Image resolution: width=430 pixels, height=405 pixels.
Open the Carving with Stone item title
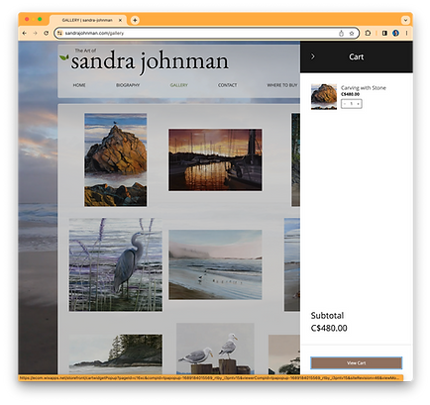coord(364,88)
